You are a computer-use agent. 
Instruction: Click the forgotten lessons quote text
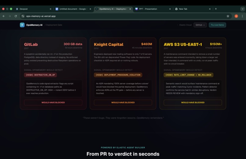123,118
